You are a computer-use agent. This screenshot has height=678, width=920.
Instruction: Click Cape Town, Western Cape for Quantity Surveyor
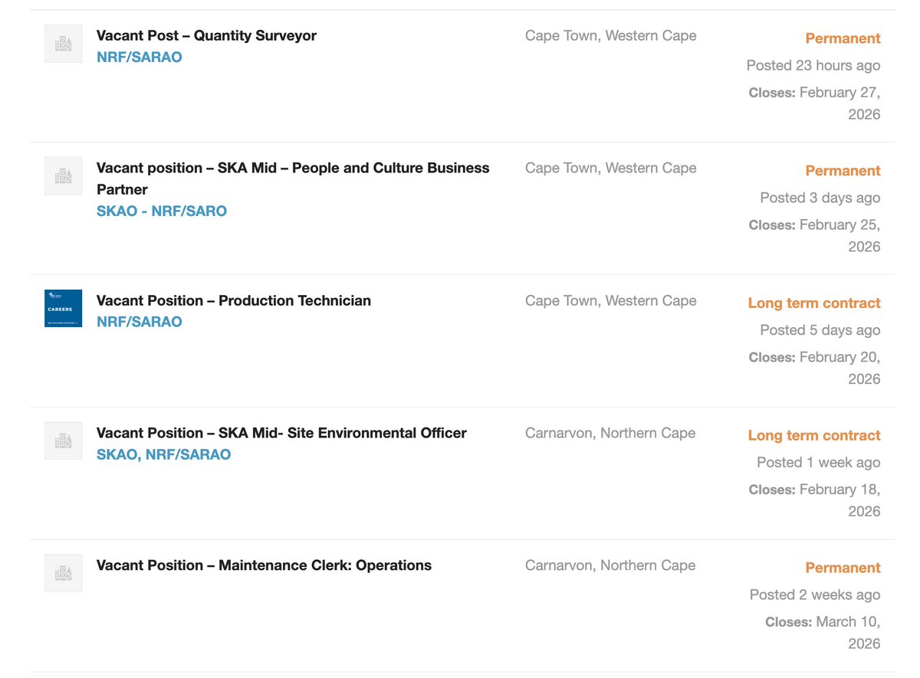click(x=611, y=35)
